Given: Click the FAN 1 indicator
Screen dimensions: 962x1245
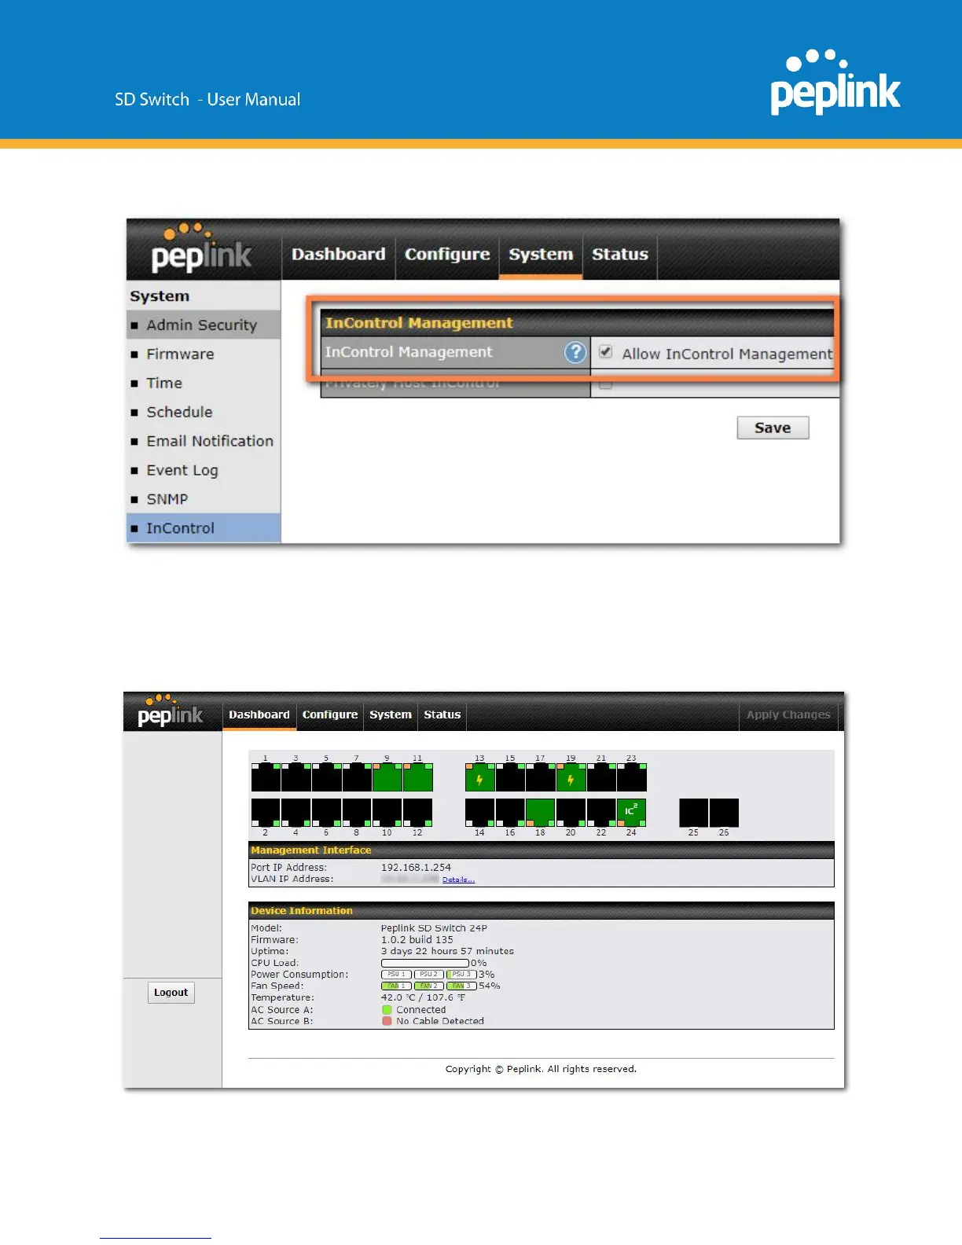Looking at the screenshot, I should click(396, 986).
